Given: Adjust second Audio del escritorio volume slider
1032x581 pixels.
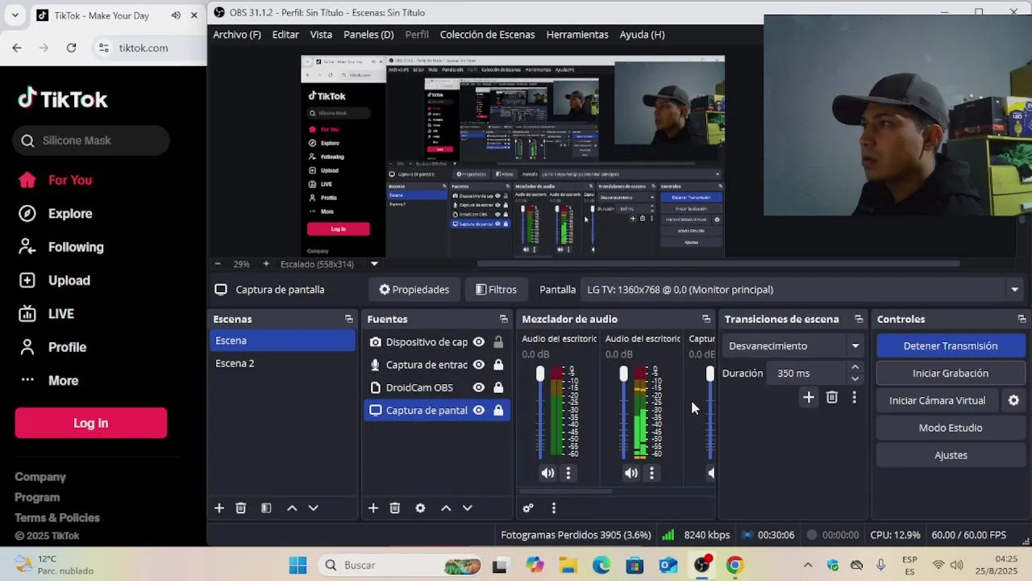Looking at the screenshot, I should click(623, 374).
